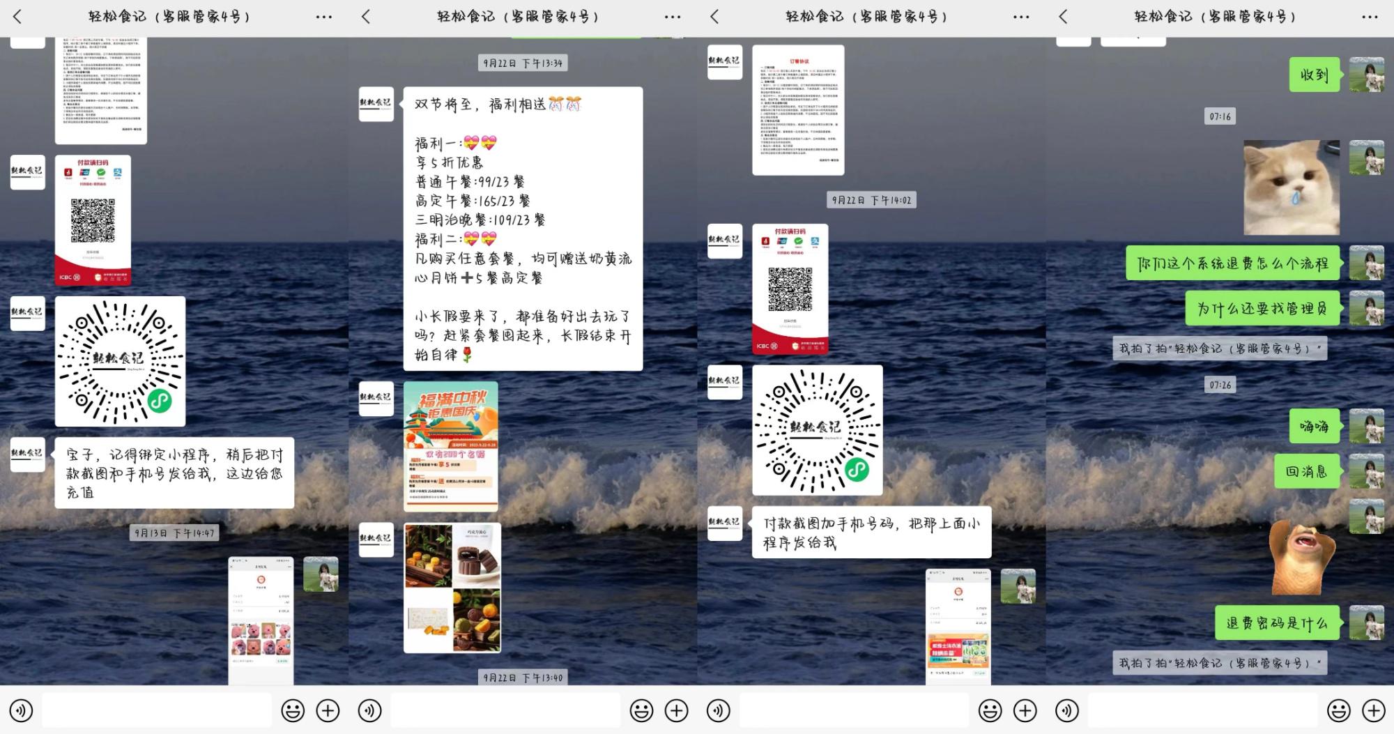Open more options in the second chat panel
The image size is (1394, 734).
tap(673, 17)
